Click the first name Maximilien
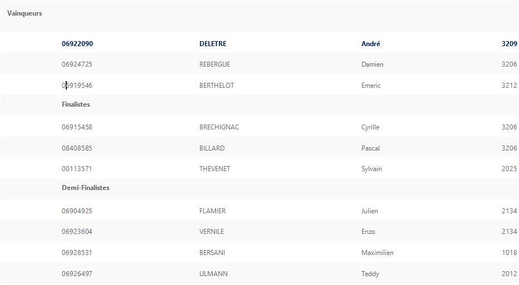Image resolution: width=519 pixels, height=285 pixels. pos(377,253)
